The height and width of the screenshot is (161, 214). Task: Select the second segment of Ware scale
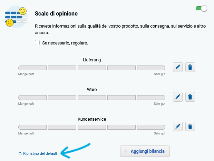click(62, 98)
